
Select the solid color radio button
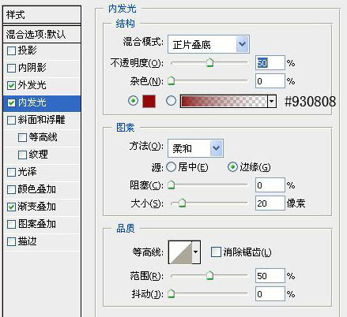pyautogui.click(x=133, y=101)
